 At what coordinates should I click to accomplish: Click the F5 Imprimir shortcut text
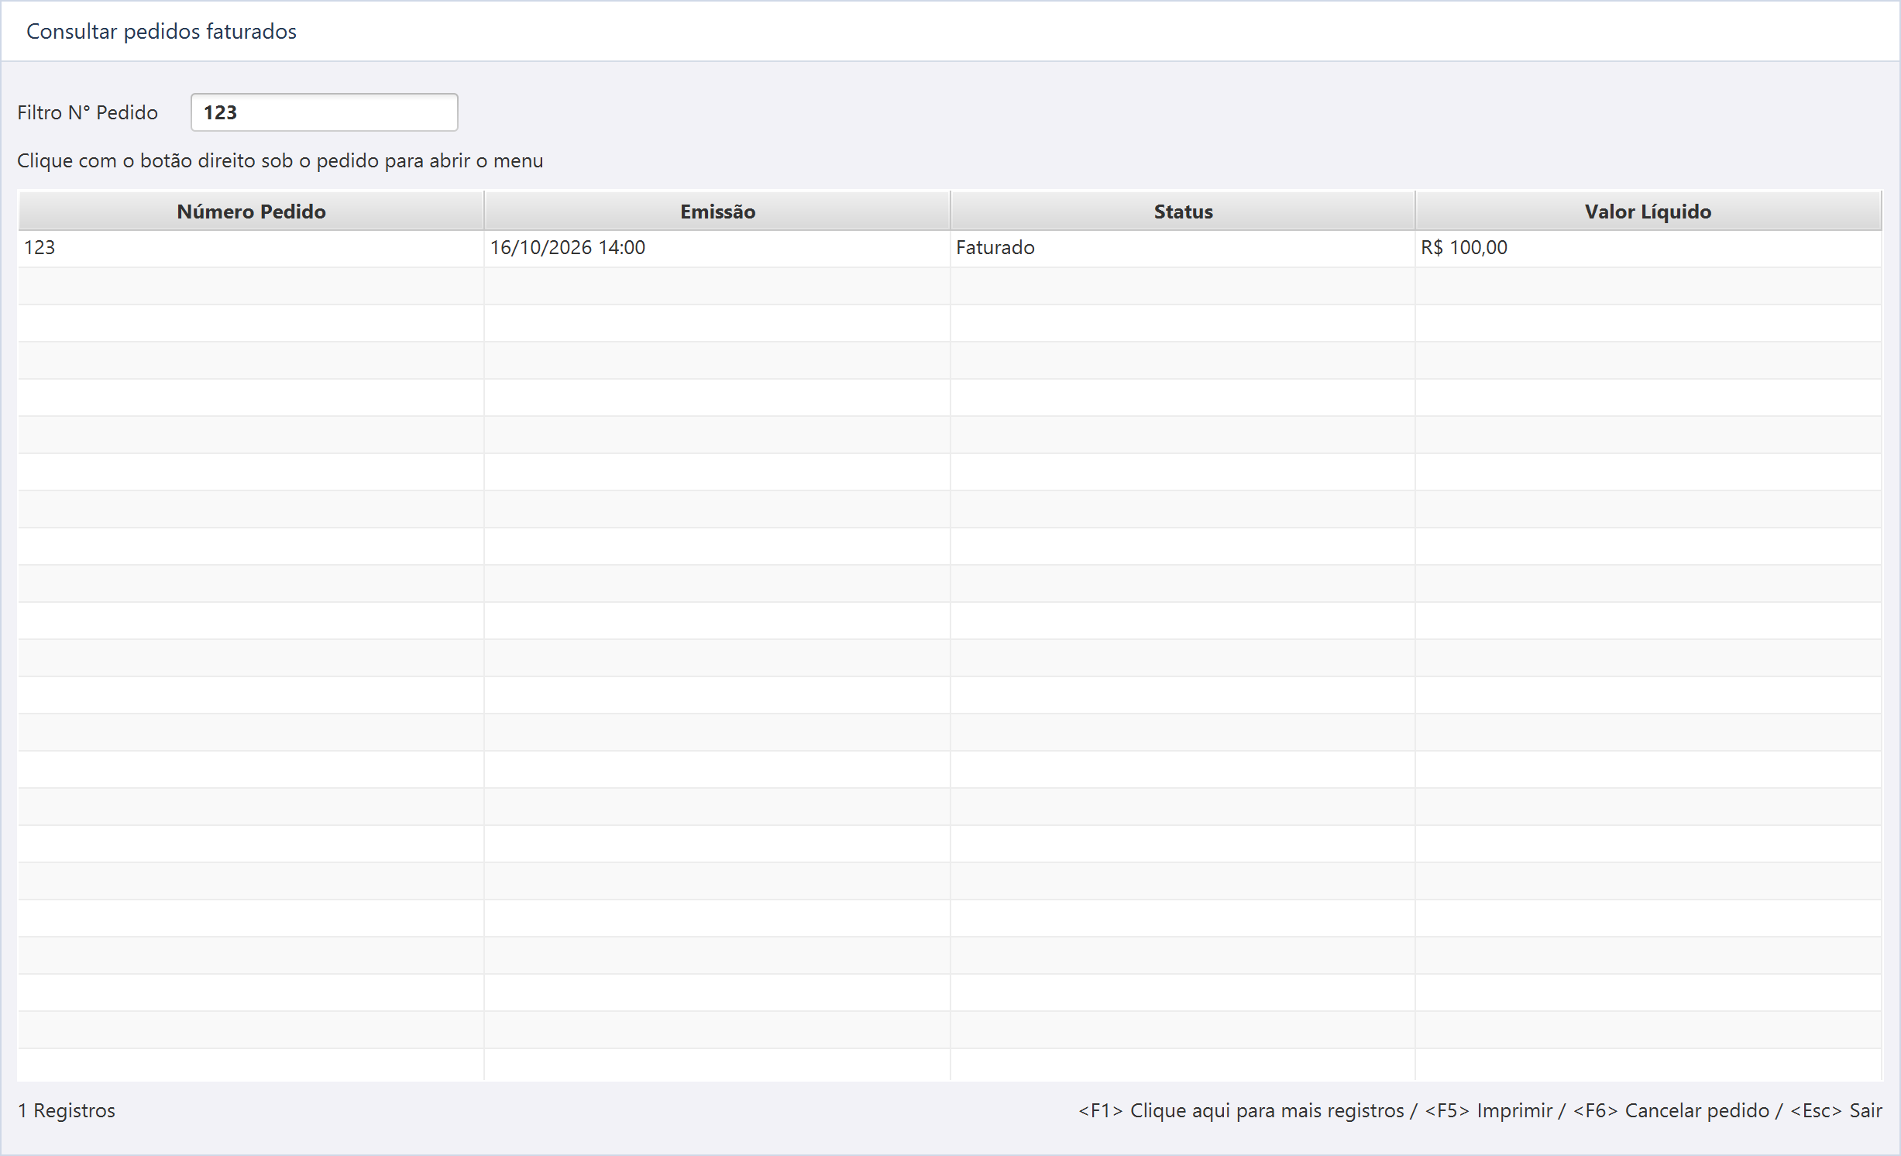1489,1110
